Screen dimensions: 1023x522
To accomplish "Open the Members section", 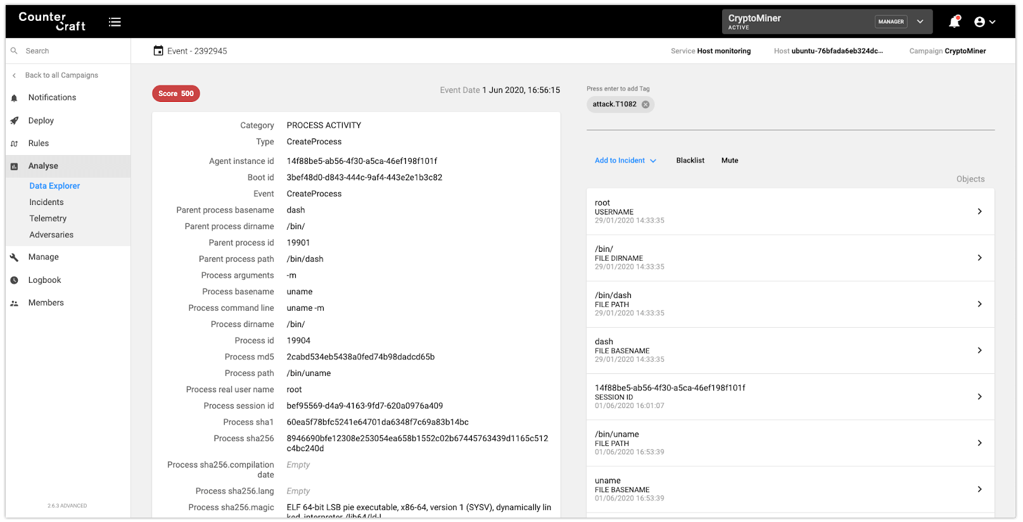I will click(x=46, y=302).
